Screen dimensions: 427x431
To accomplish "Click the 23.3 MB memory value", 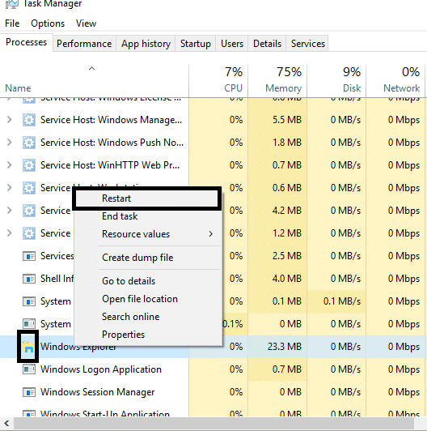I will pyautogui.click(x=285, y=347).
